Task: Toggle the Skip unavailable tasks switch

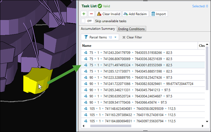Action: [x=87, y=21]
